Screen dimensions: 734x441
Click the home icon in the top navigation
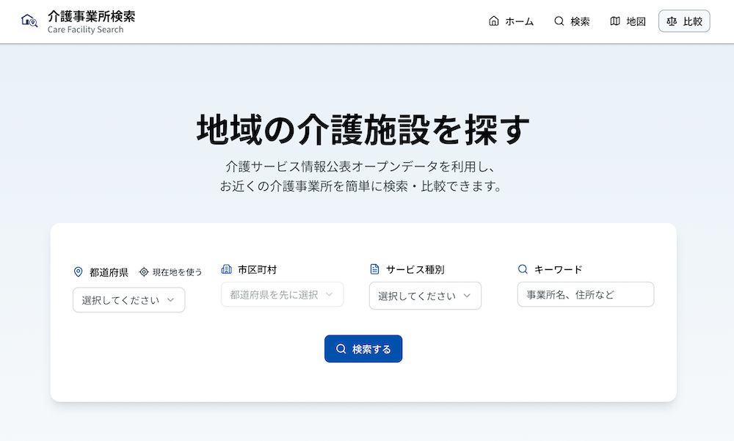(x=495, y=21)
